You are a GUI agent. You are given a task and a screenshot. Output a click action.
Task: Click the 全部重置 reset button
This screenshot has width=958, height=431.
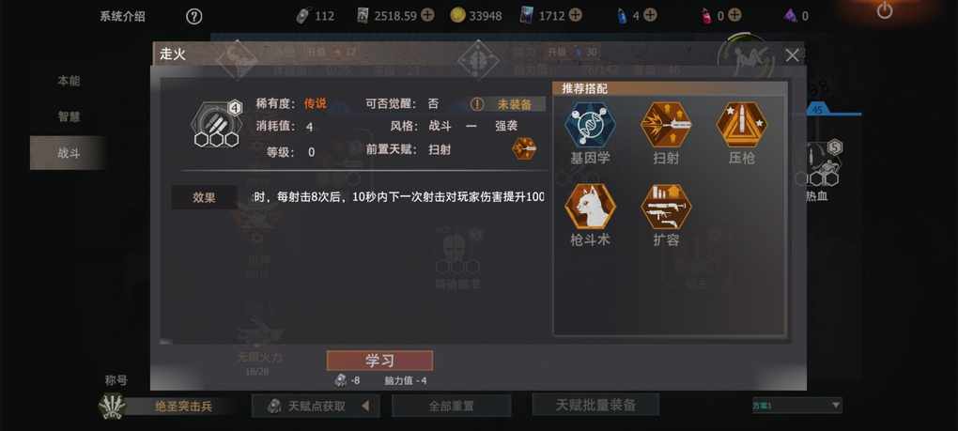pos(451,406)
